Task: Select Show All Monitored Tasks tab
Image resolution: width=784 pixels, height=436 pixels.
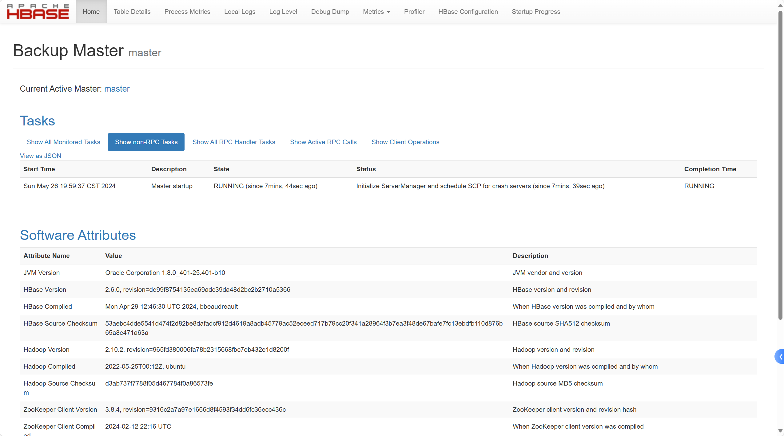Action: pyautogui.click(x=63, y=142)
